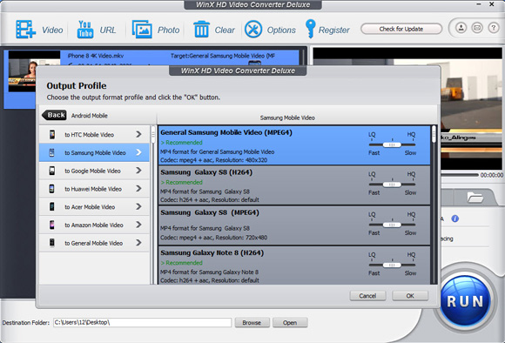Click the Acer phone icon

coord(52,206)
